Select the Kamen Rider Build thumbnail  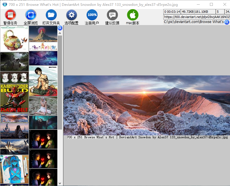tap(14, 98)
